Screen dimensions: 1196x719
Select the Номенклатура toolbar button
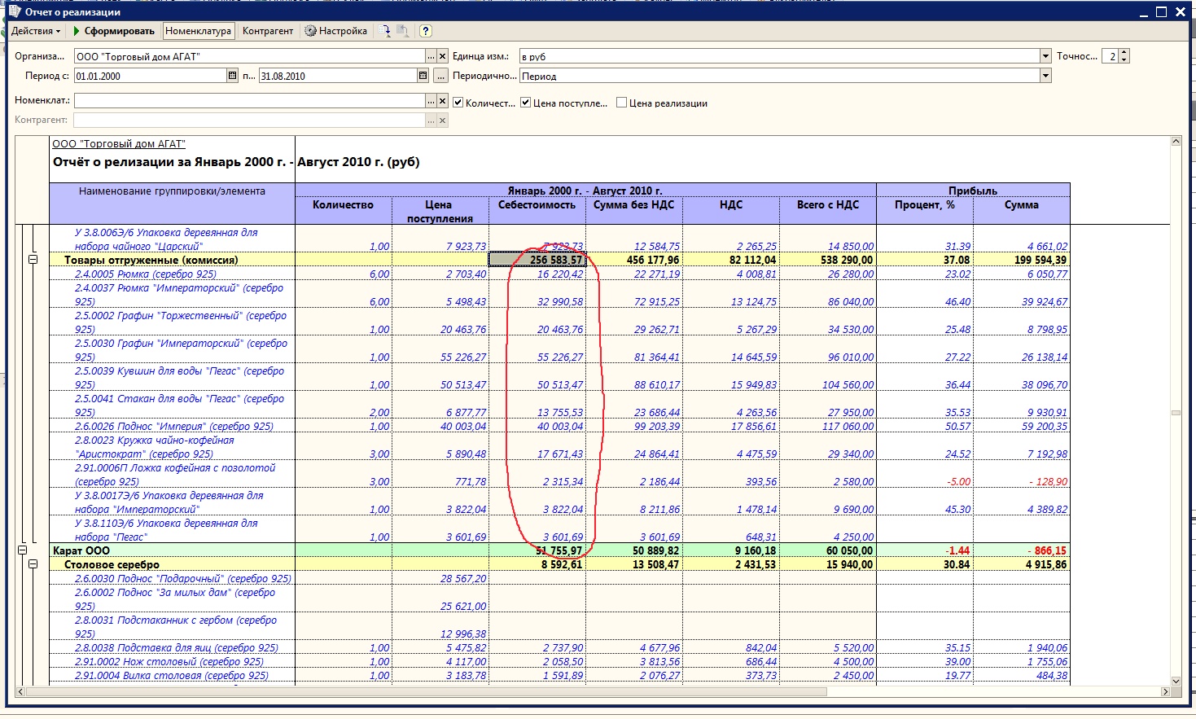tap(198, 31)
